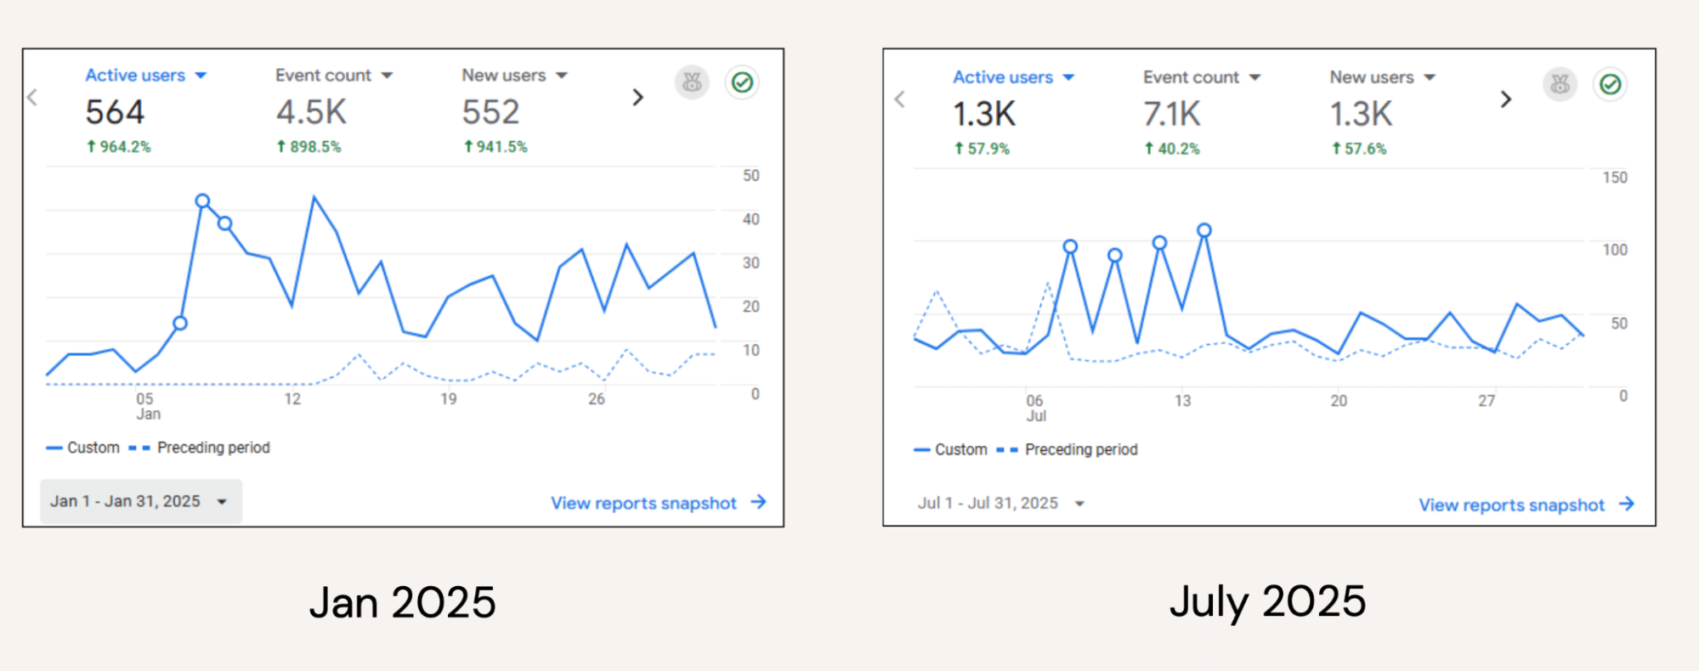
Task: Open the Jan 1 - Jan 31, 2025 date picker
Action: click(140, 501)
